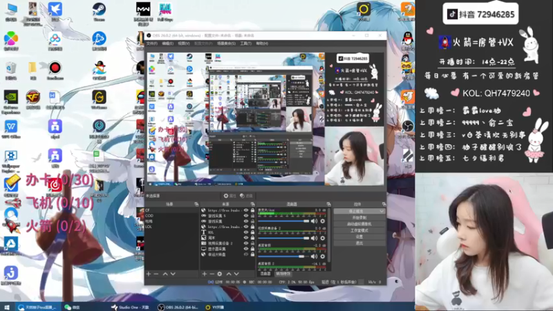The image size is (553, 311).
Task: Remove selected source with minus icon
Action: click(212, 274)
